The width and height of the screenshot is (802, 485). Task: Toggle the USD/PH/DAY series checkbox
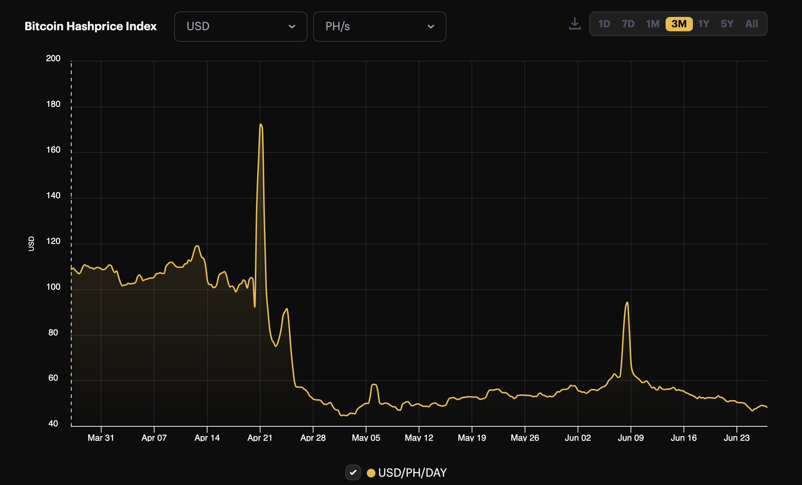353,472
